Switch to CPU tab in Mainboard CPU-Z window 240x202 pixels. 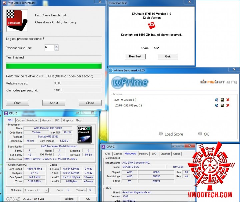107,154
